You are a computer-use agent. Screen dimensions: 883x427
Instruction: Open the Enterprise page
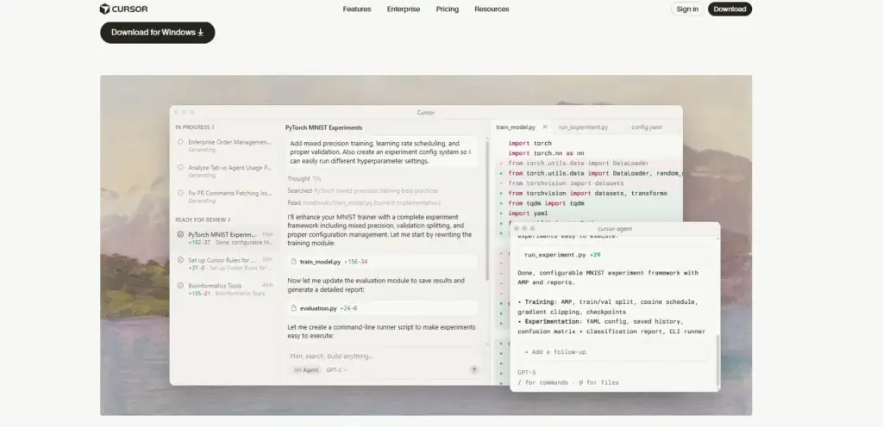click(404, 9)
